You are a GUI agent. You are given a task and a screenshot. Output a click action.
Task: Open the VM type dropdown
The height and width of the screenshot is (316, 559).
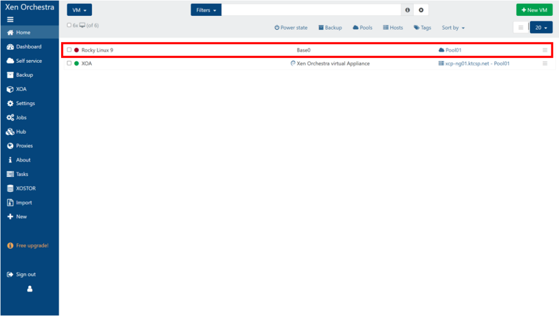pyautogui.click(x=79, y=10)
